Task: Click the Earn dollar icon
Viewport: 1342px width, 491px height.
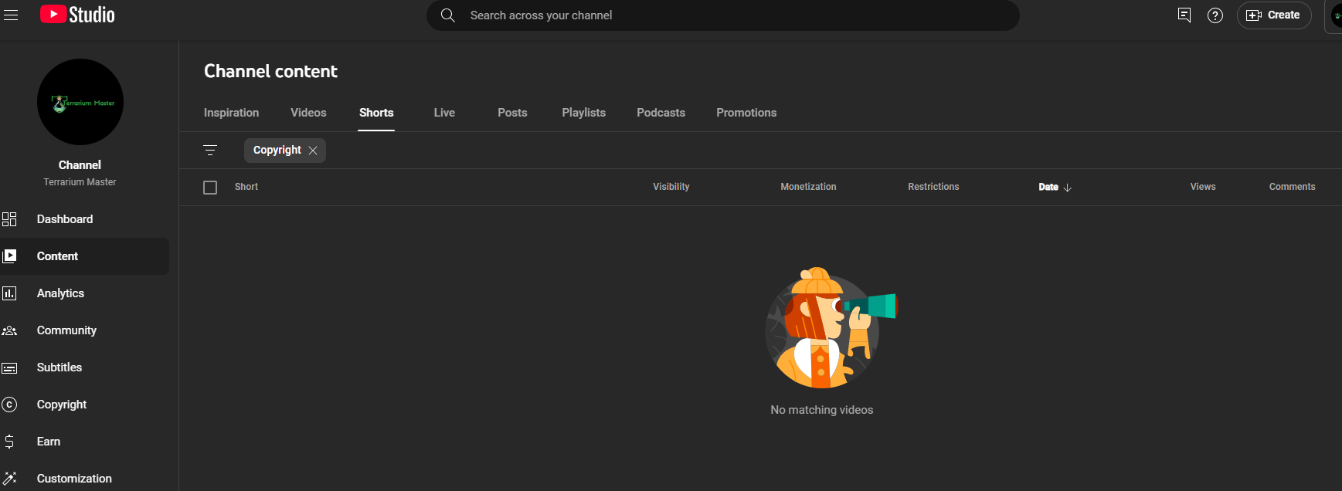Action: (x=9, y=442)
